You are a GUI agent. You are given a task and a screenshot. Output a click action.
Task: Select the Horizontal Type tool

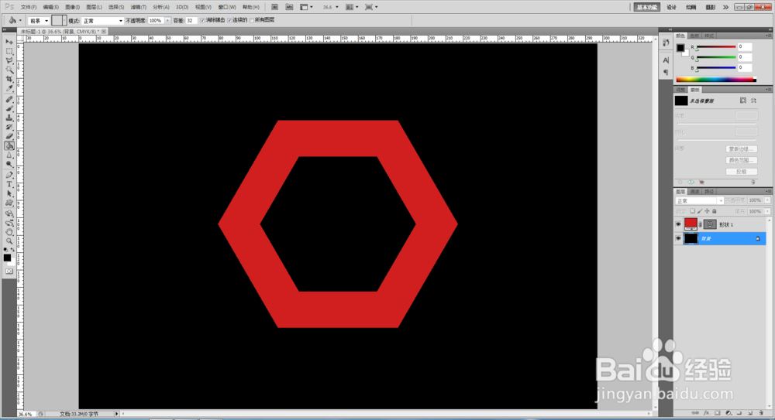click(9, 185)
